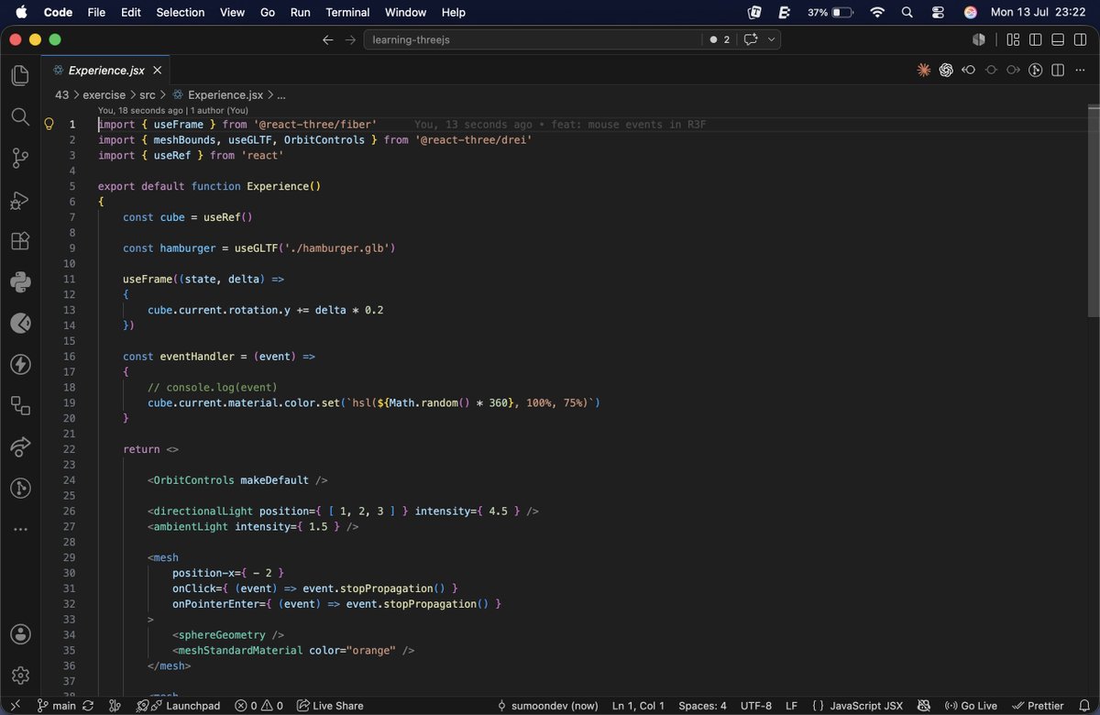Screen dimensions: 1100x715
Task: Change line endings via 'LF'
Action: tap(791, 706)
